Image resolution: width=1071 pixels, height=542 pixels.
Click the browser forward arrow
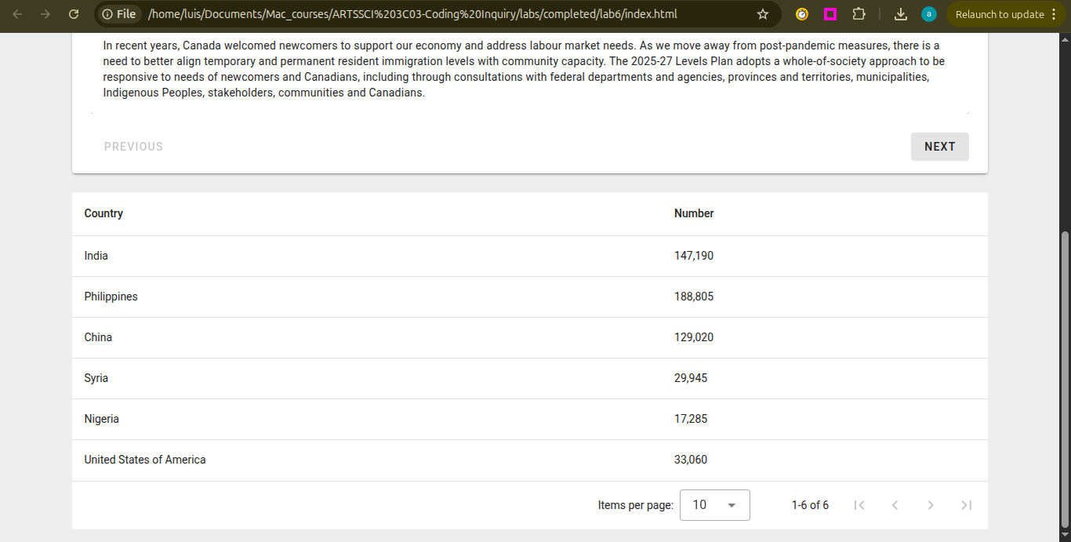click(x=45, y=14)
